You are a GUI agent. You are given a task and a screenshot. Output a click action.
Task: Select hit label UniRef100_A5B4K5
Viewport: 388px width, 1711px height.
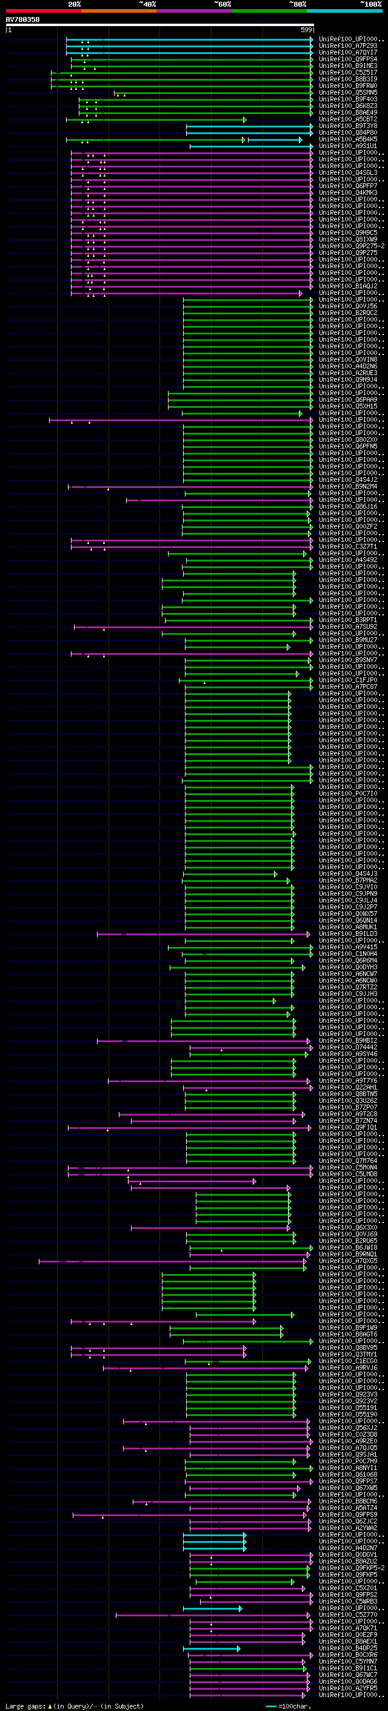click(x=348, y=140)
